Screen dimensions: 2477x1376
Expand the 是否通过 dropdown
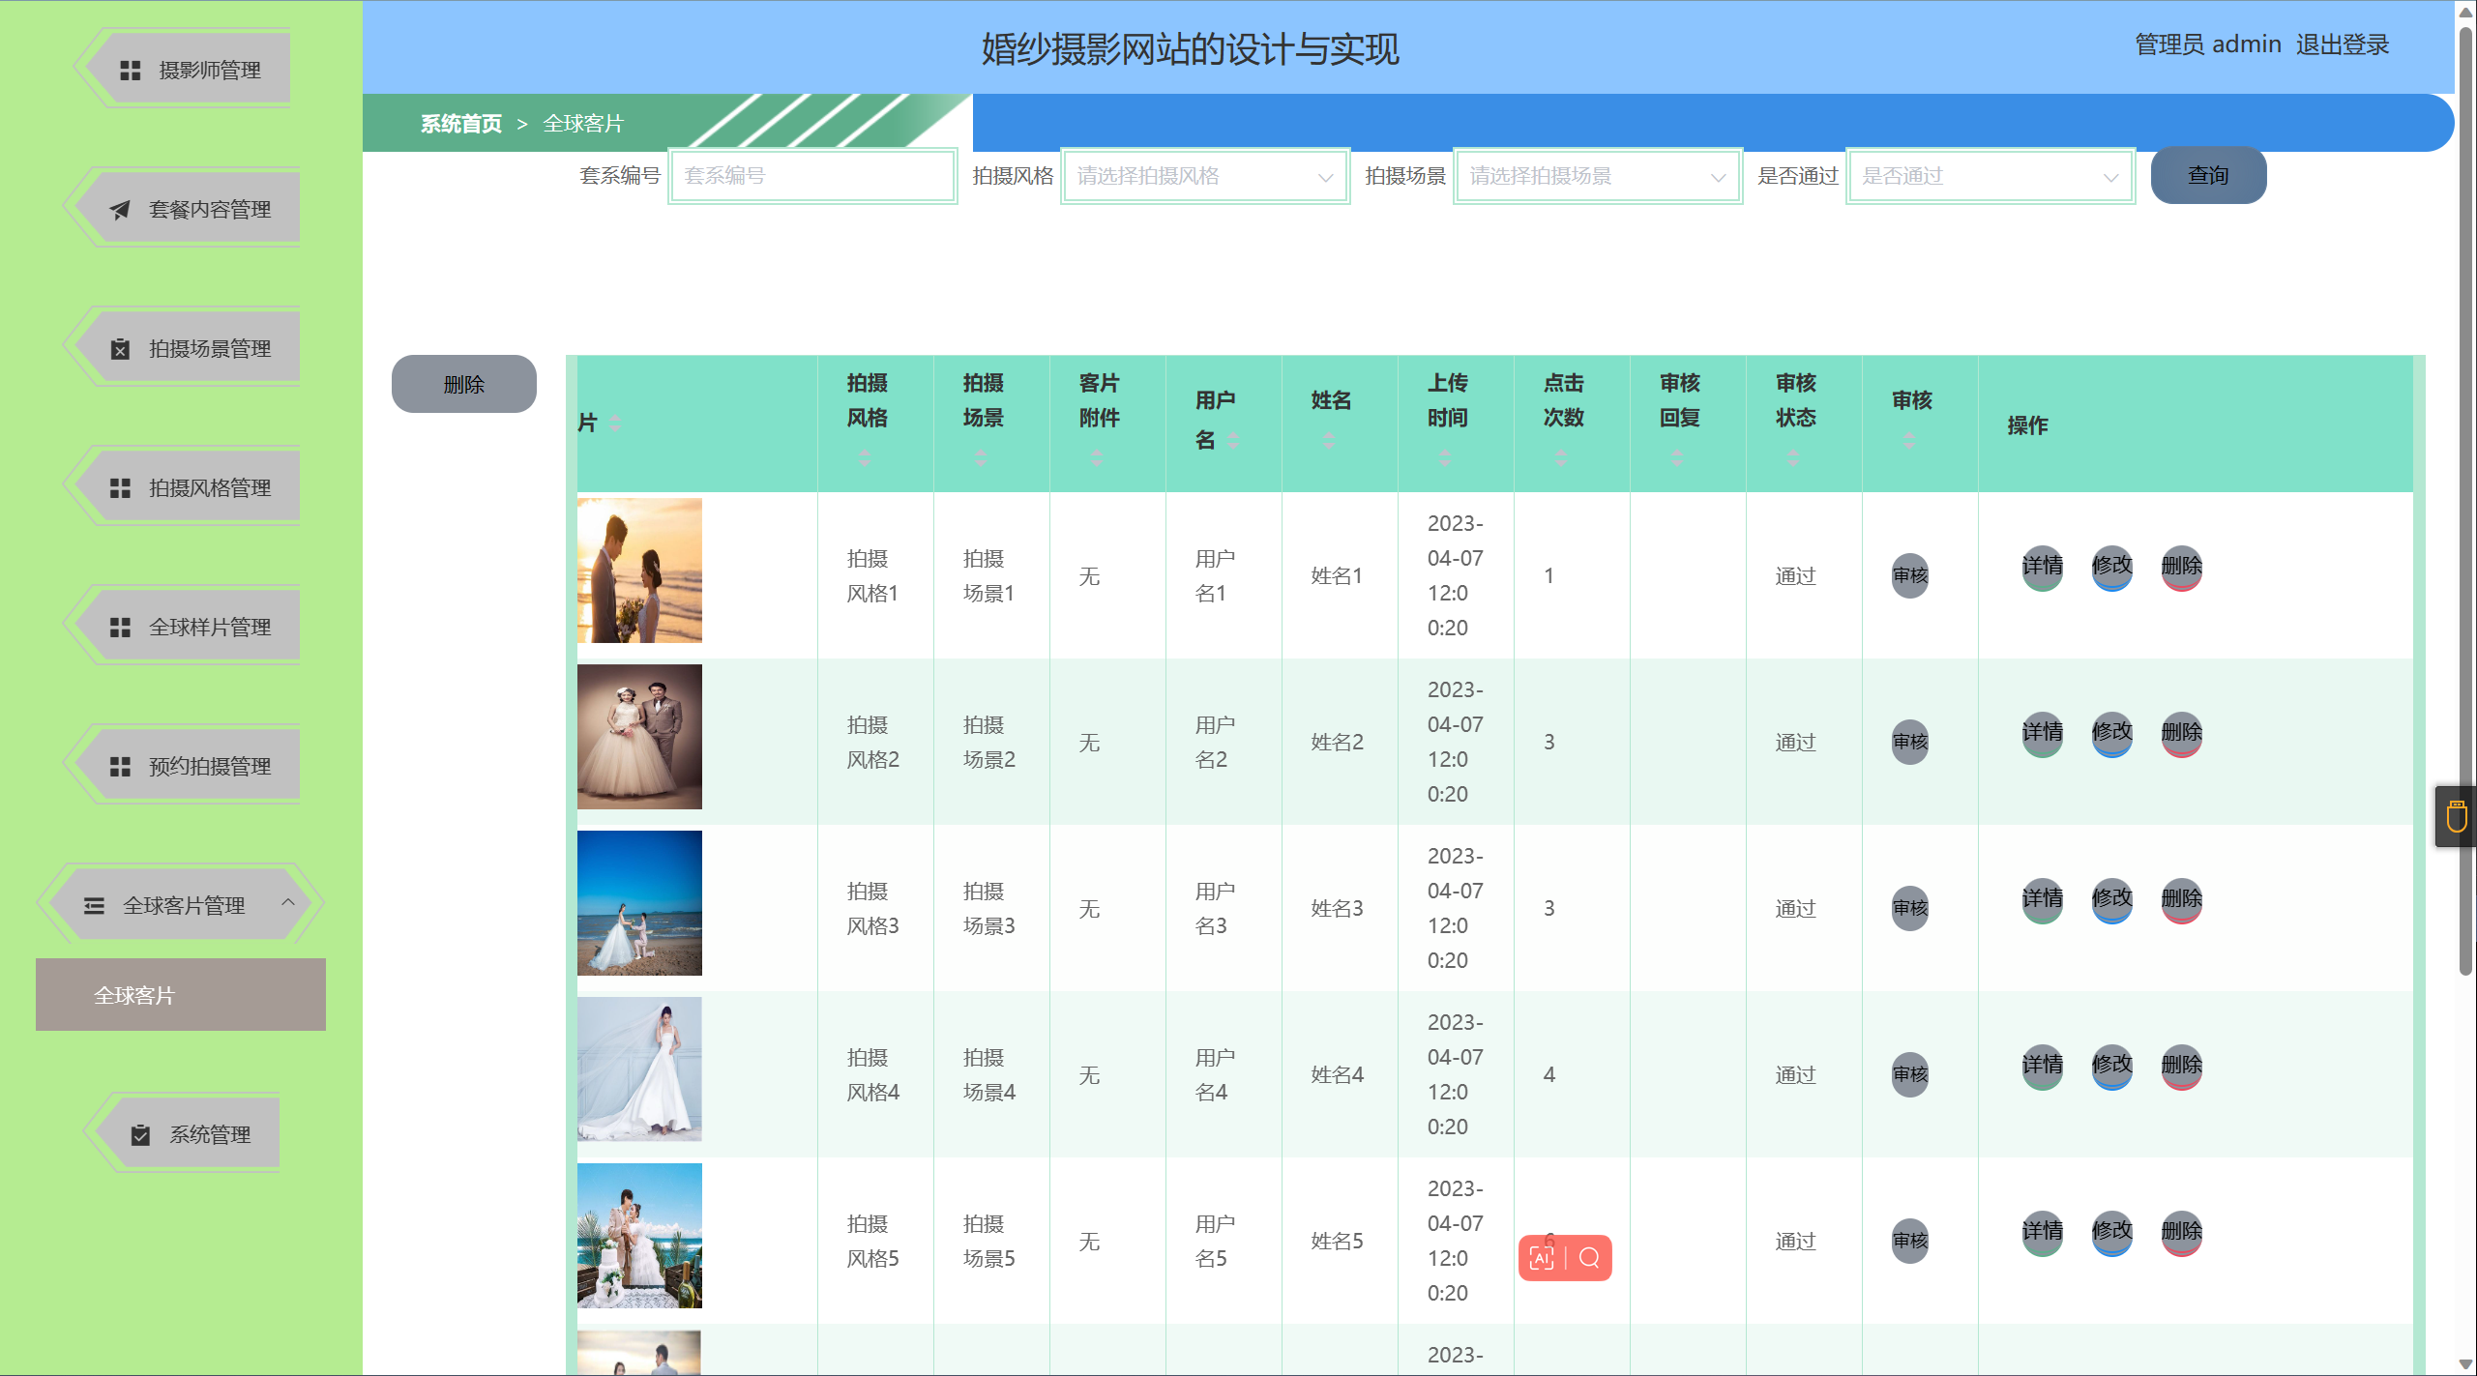(x=1990, y=176)
